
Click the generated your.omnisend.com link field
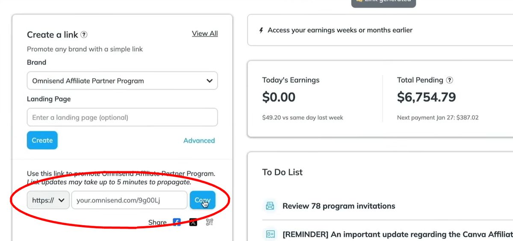(x=129, y=200)
